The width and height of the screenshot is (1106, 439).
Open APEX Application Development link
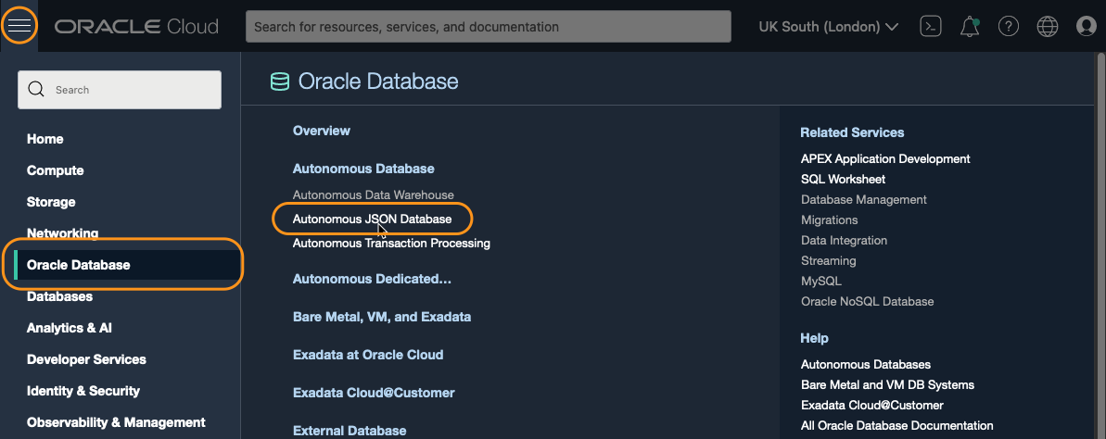[885, 158]
